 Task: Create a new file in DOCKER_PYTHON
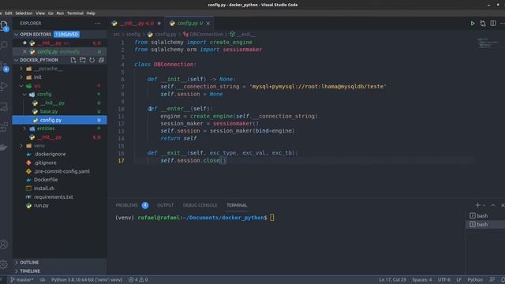click(x=73, y=60)
